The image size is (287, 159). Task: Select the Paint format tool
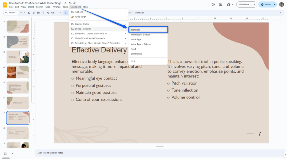[43, 13]
